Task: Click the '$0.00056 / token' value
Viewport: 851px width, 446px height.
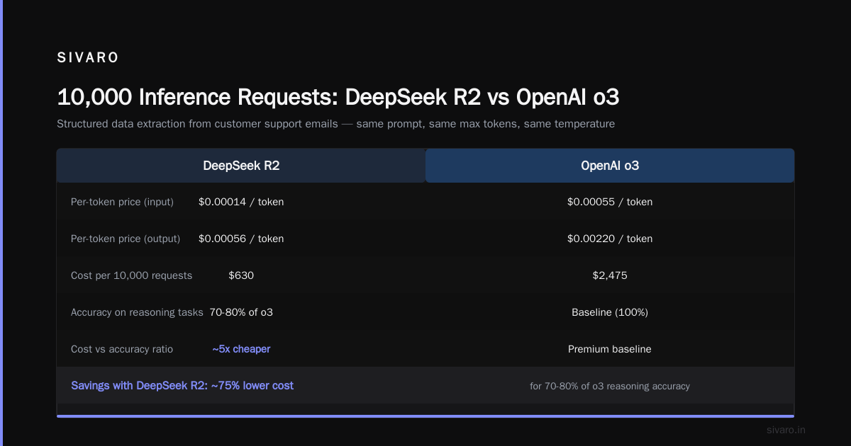Action: pyautogui.click(x=241, y=239)
